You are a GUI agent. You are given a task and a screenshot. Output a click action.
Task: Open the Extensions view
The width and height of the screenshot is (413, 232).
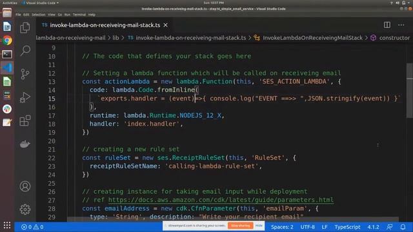click(25, 121)
